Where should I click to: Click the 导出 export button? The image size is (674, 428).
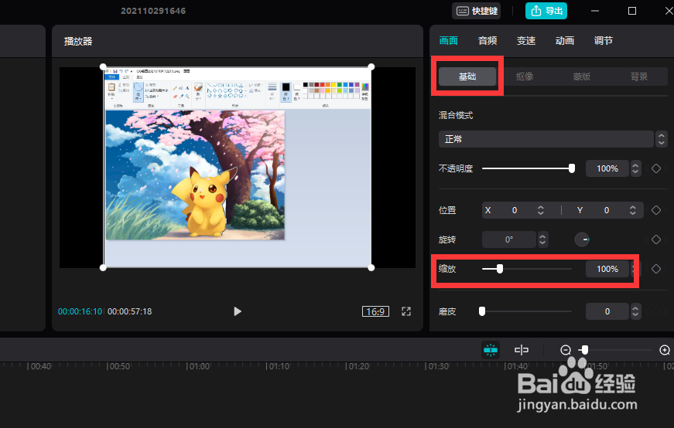(x=546, y=11)
